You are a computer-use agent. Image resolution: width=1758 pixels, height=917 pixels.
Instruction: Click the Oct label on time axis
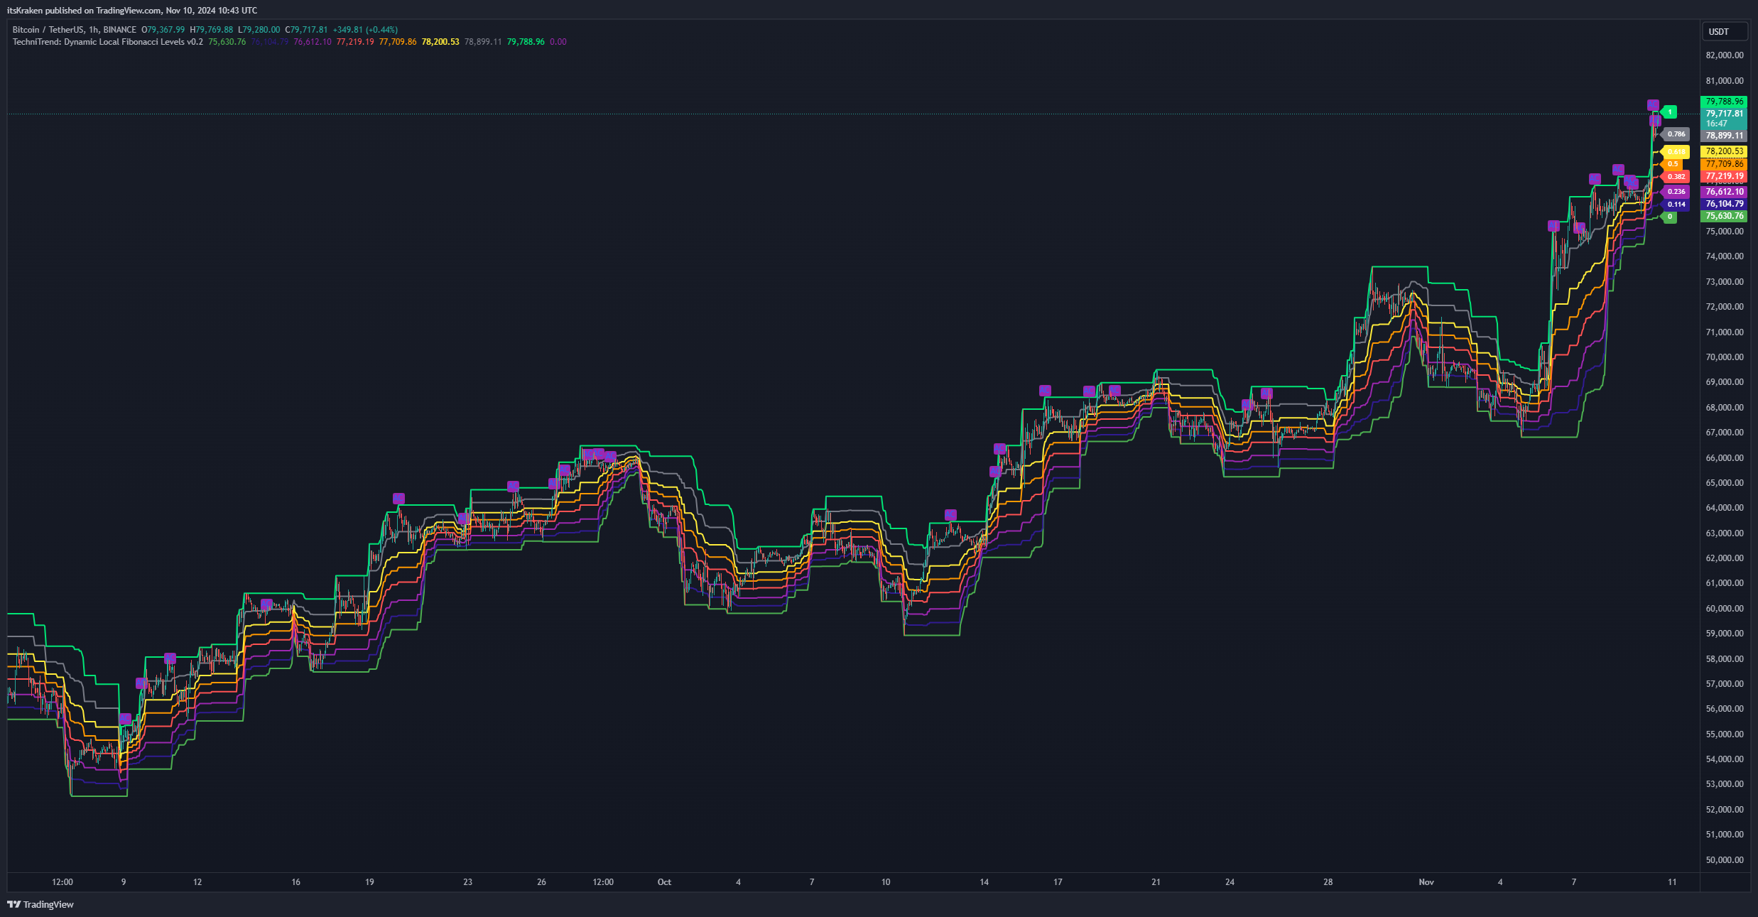click(x=664, y=882)
